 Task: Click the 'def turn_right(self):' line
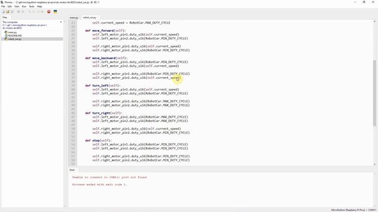pyautogui.click(x=104, y=113)
